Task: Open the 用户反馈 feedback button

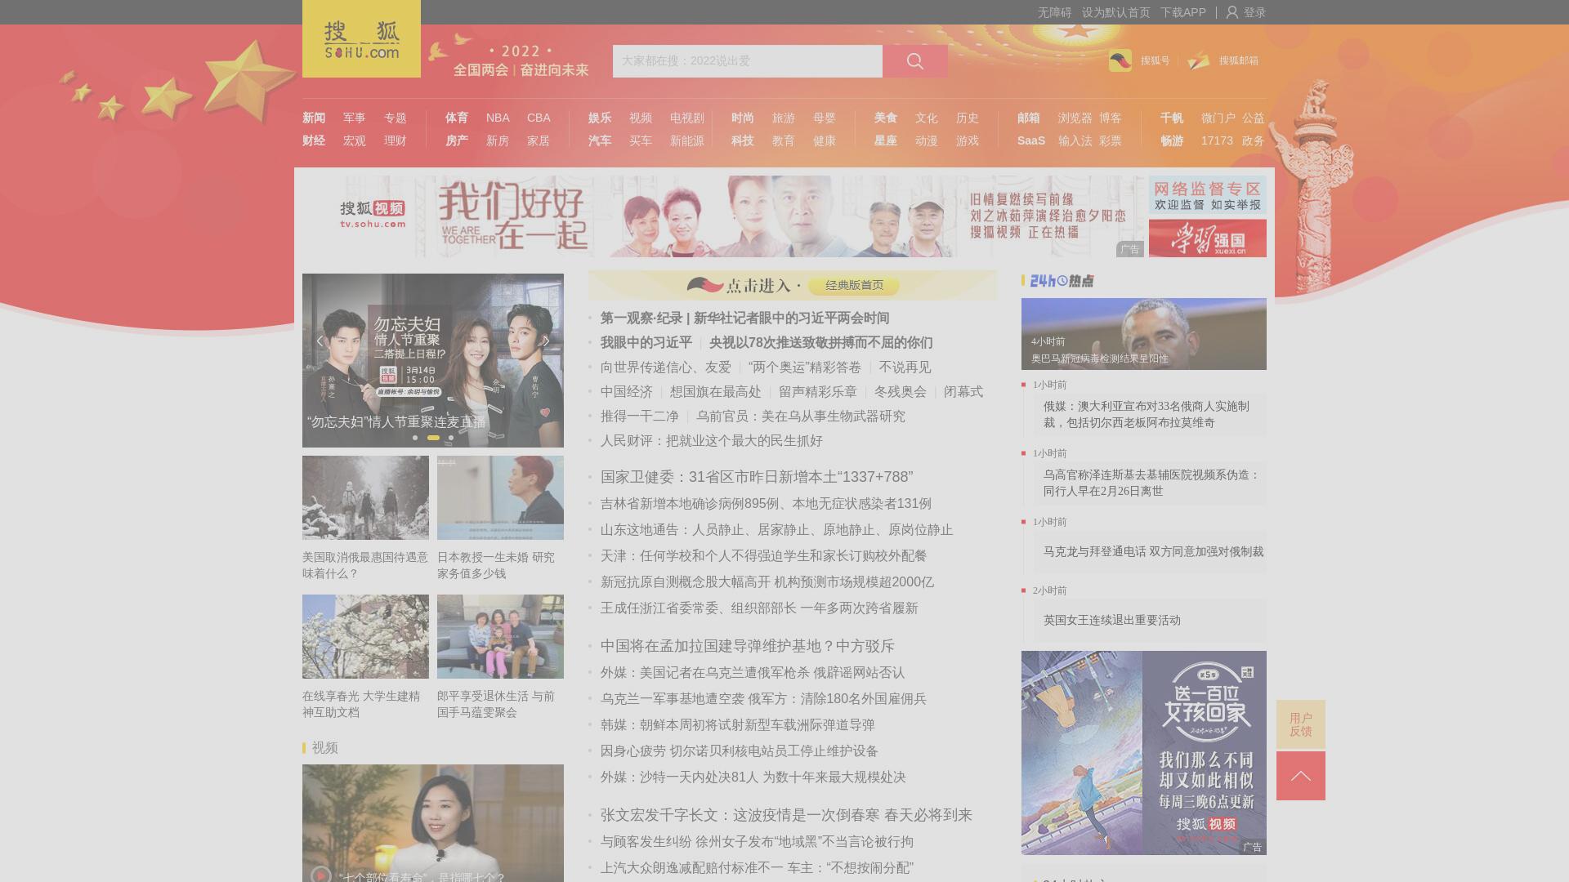Action: [x=1301, y=724]
